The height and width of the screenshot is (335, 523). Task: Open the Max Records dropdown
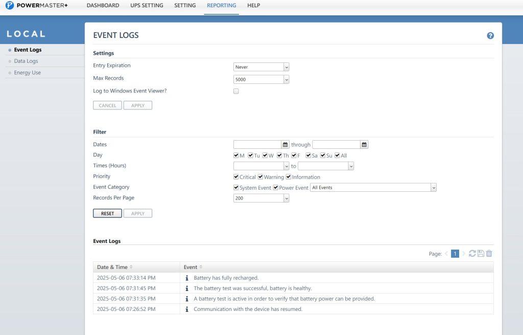261,79
